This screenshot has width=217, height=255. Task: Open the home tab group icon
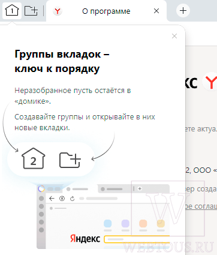coord(12,11)
